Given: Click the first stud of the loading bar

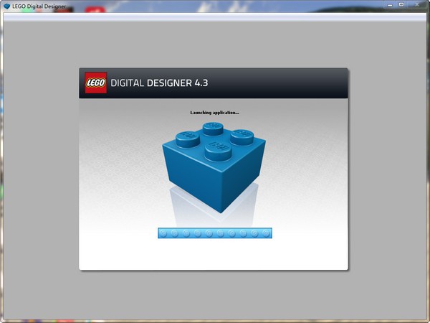Looking at the screenshot, I should click(x=163, y=233).
